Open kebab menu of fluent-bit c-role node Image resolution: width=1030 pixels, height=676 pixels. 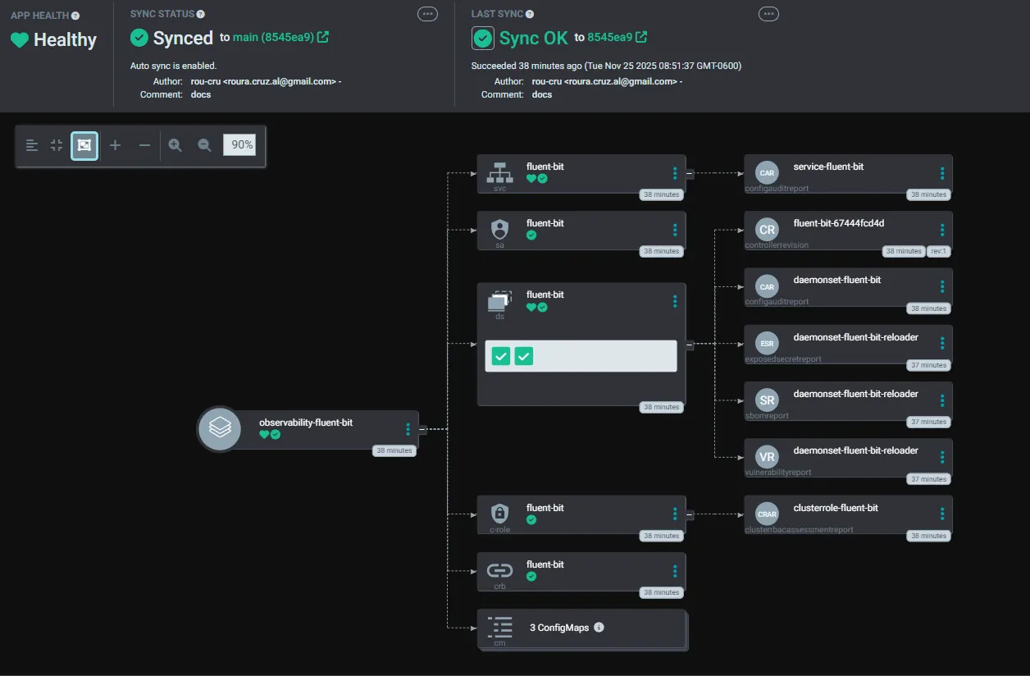[x=675, y=514]
